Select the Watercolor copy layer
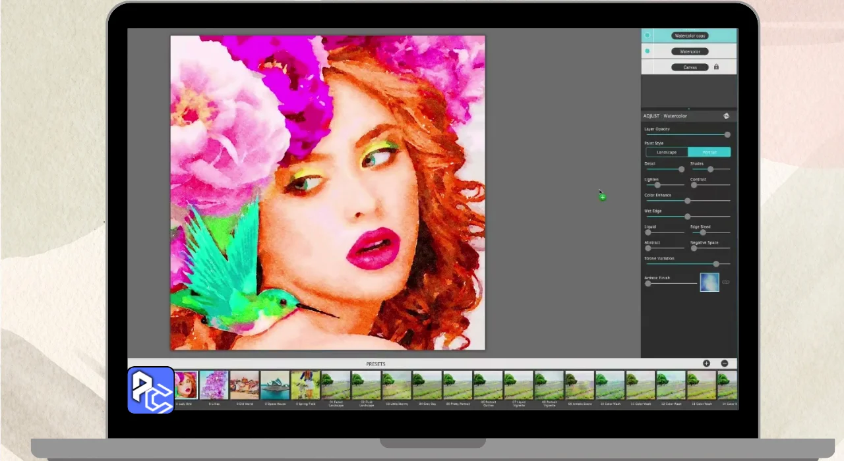 690,36
